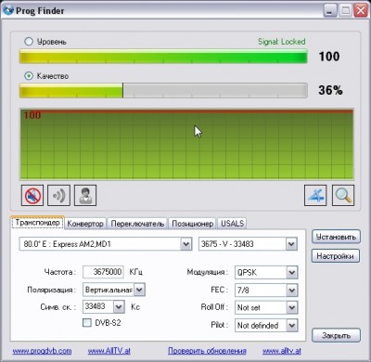Switch to the Конвертор tab
The height and width of the screenshot is (362, 371).
point(85,224)
